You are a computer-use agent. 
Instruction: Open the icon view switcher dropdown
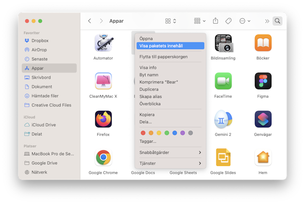click(x=171, y=21)
